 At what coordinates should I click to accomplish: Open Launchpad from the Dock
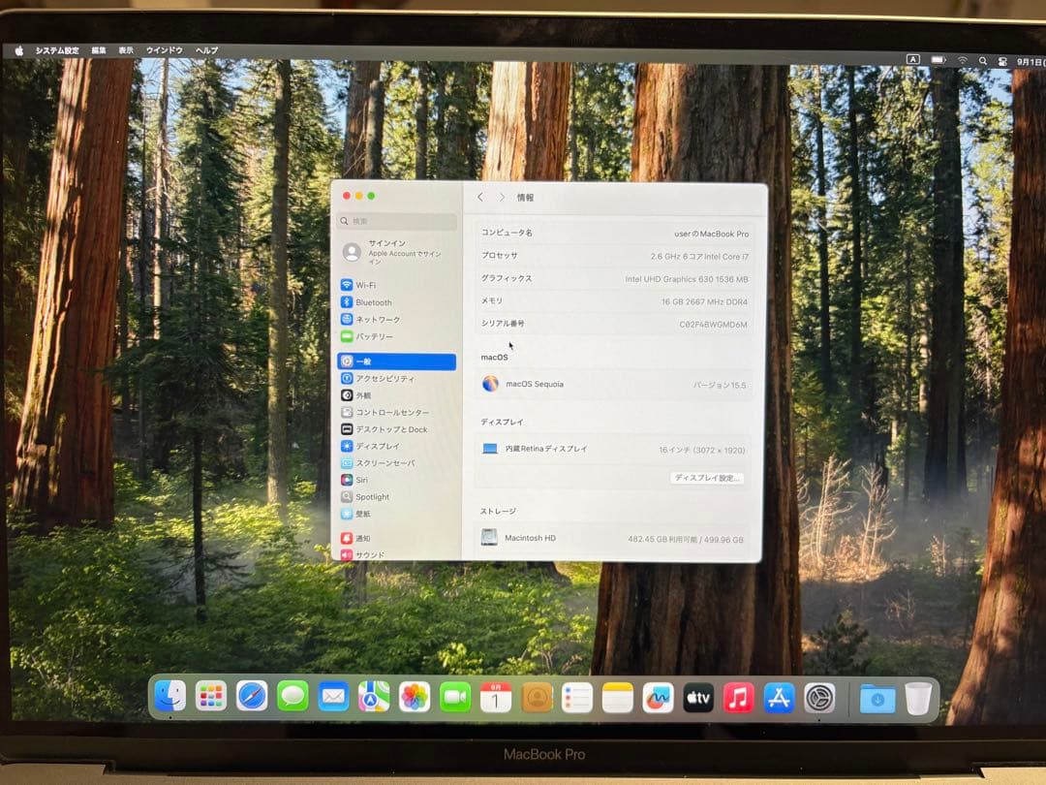click(211, 697)
